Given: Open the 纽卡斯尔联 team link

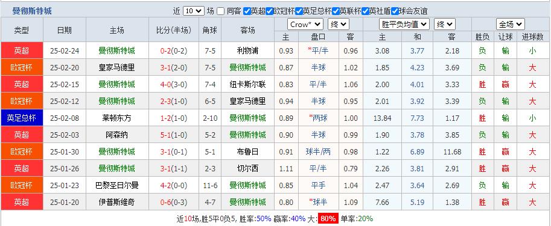Looking at the screenshot, I should [248, 84].
